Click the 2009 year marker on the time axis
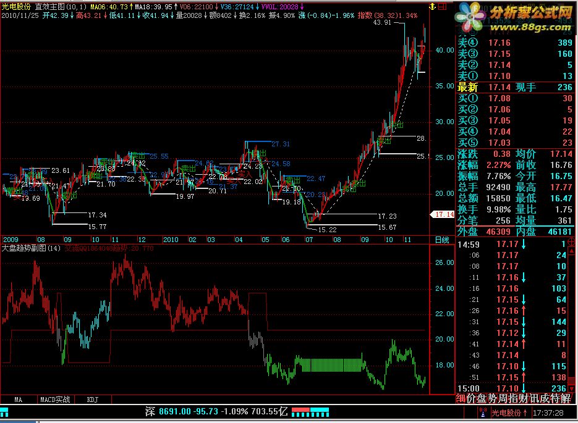Viewport: 578px width, 423px height. 11,240
